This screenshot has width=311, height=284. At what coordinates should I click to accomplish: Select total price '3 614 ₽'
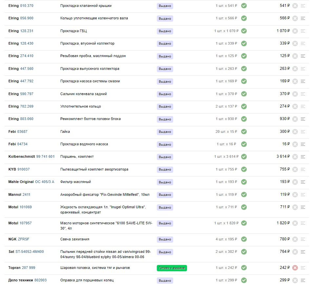[x=283, y=156]
